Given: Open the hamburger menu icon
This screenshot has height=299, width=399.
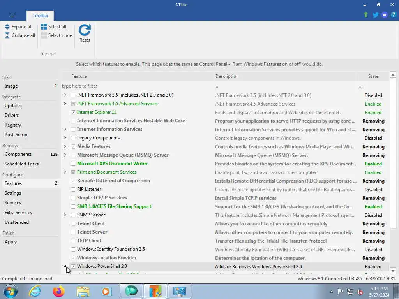Looking at the screenshot, I should tap(12, 16).
